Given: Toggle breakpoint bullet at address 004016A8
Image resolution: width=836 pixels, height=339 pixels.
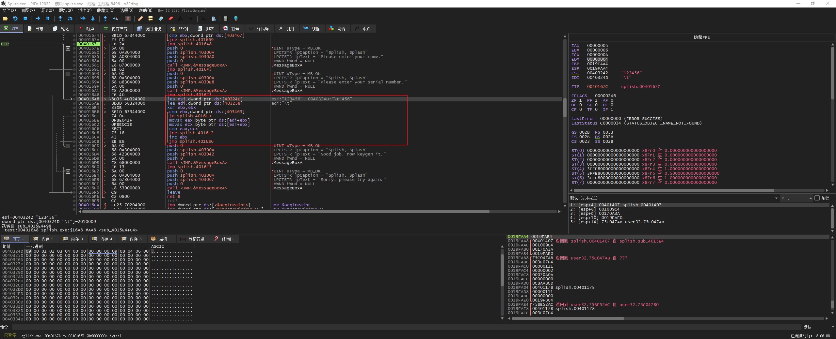Looking at the screenshot, I should pos(74,99).
